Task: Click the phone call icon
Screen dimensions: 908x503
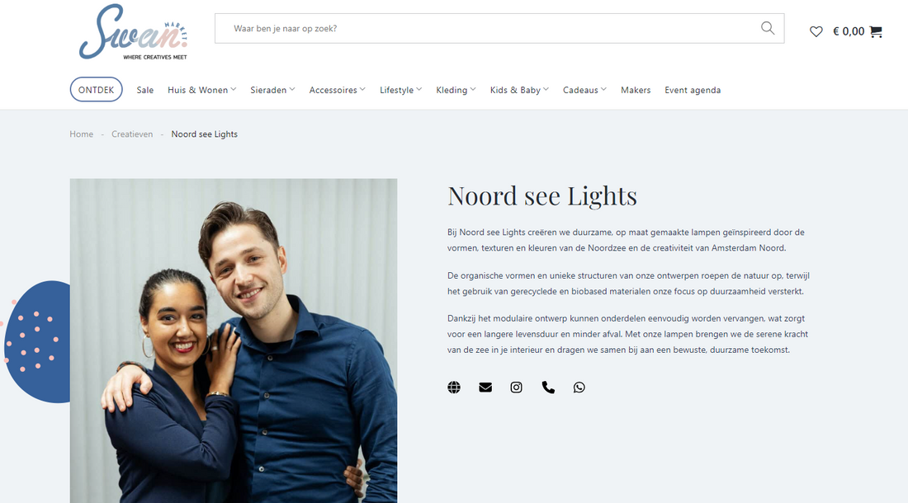Action: tap(548, 388)
